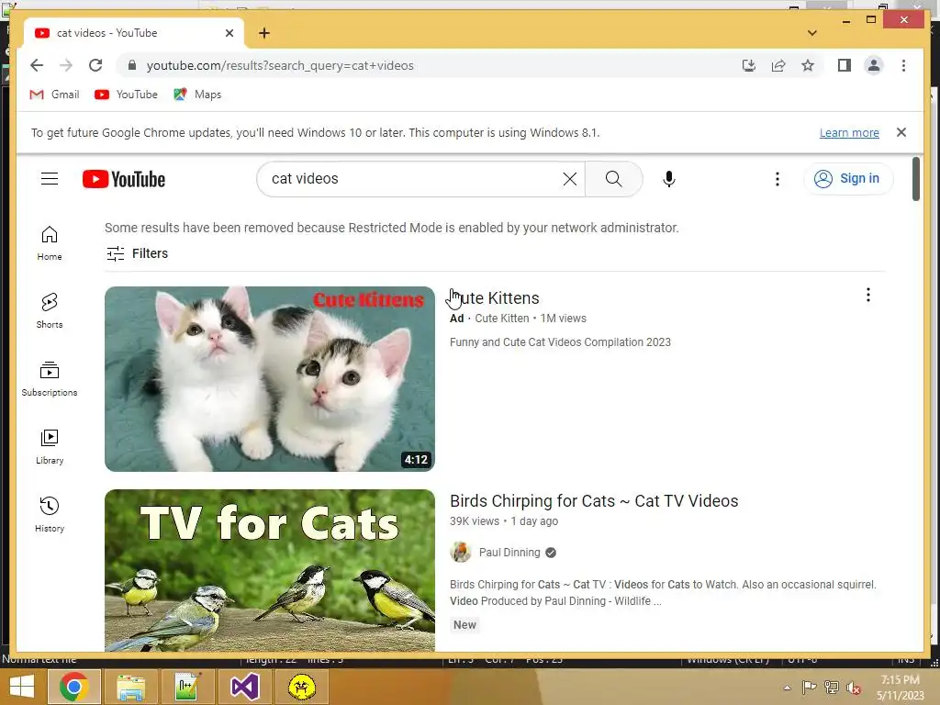940x705 pixels.
Task: Open the YouTube hamburger guide menu
Action: coord(50,179)
